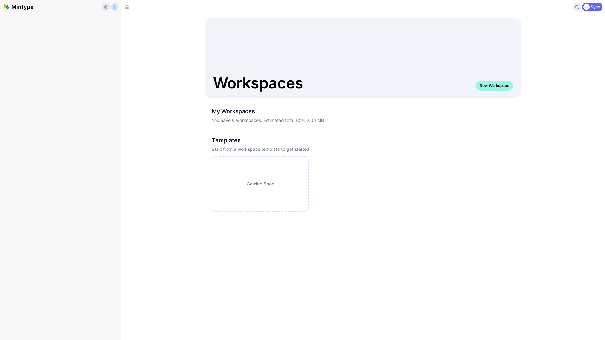The image size is (605, 340).
Task: Click the My Workspaces heading
Action: [233, 111]
